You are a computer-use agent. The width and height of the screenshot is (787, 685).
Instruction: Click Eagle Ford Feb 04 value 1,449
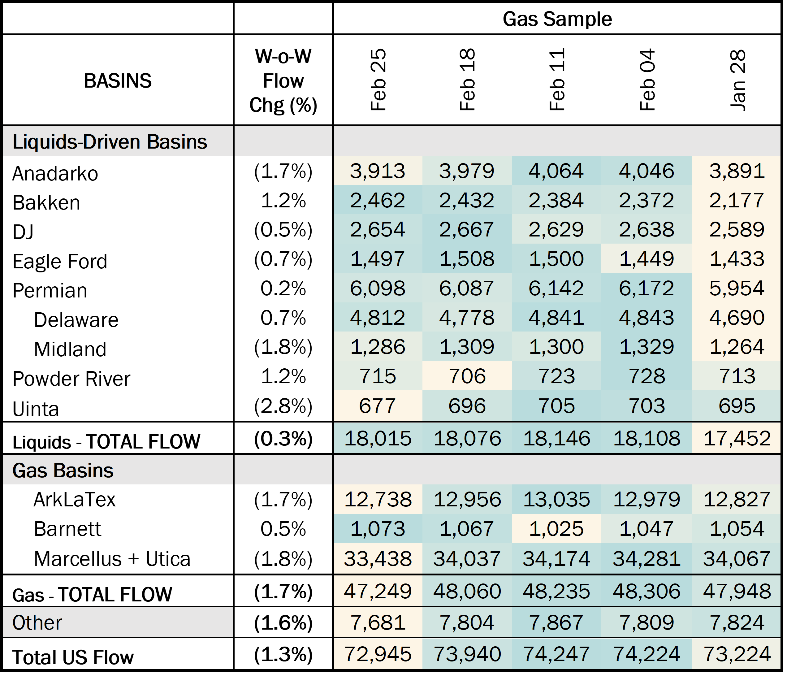coord(647,259)
